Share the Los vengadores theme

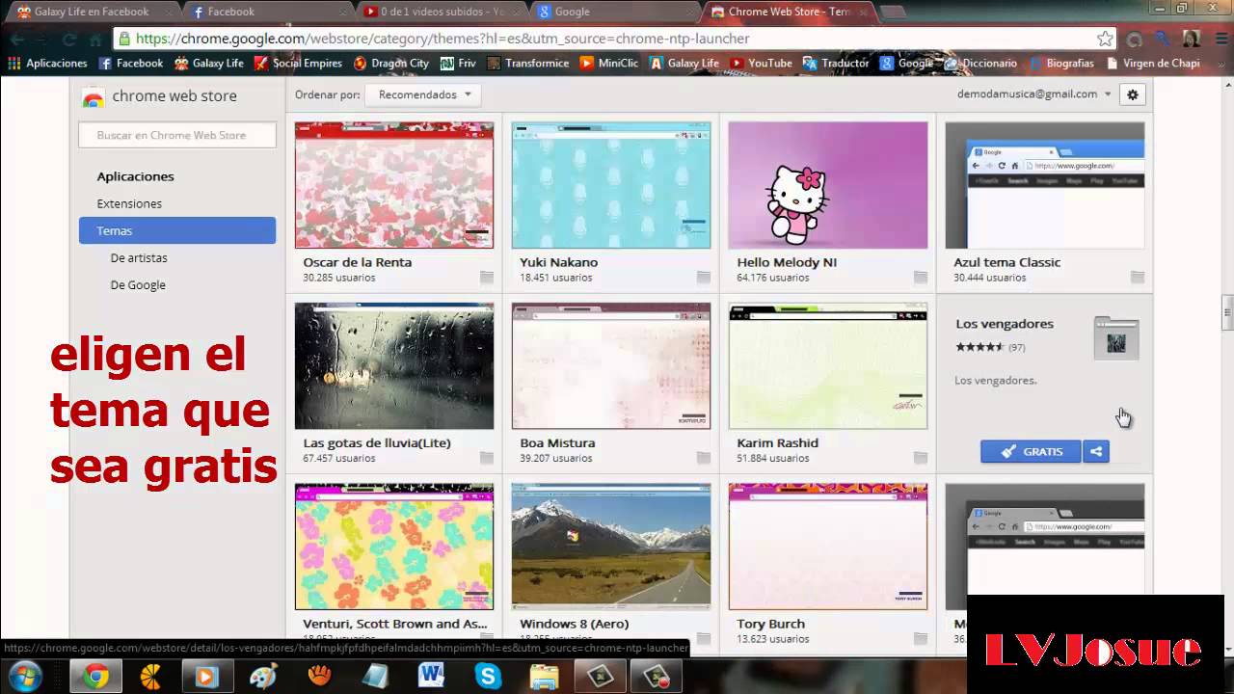point(1096,451)
